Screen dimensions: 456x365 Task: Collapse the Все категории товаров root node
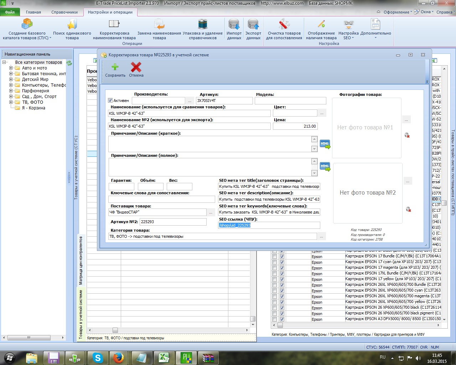click(x=4, y=62)
